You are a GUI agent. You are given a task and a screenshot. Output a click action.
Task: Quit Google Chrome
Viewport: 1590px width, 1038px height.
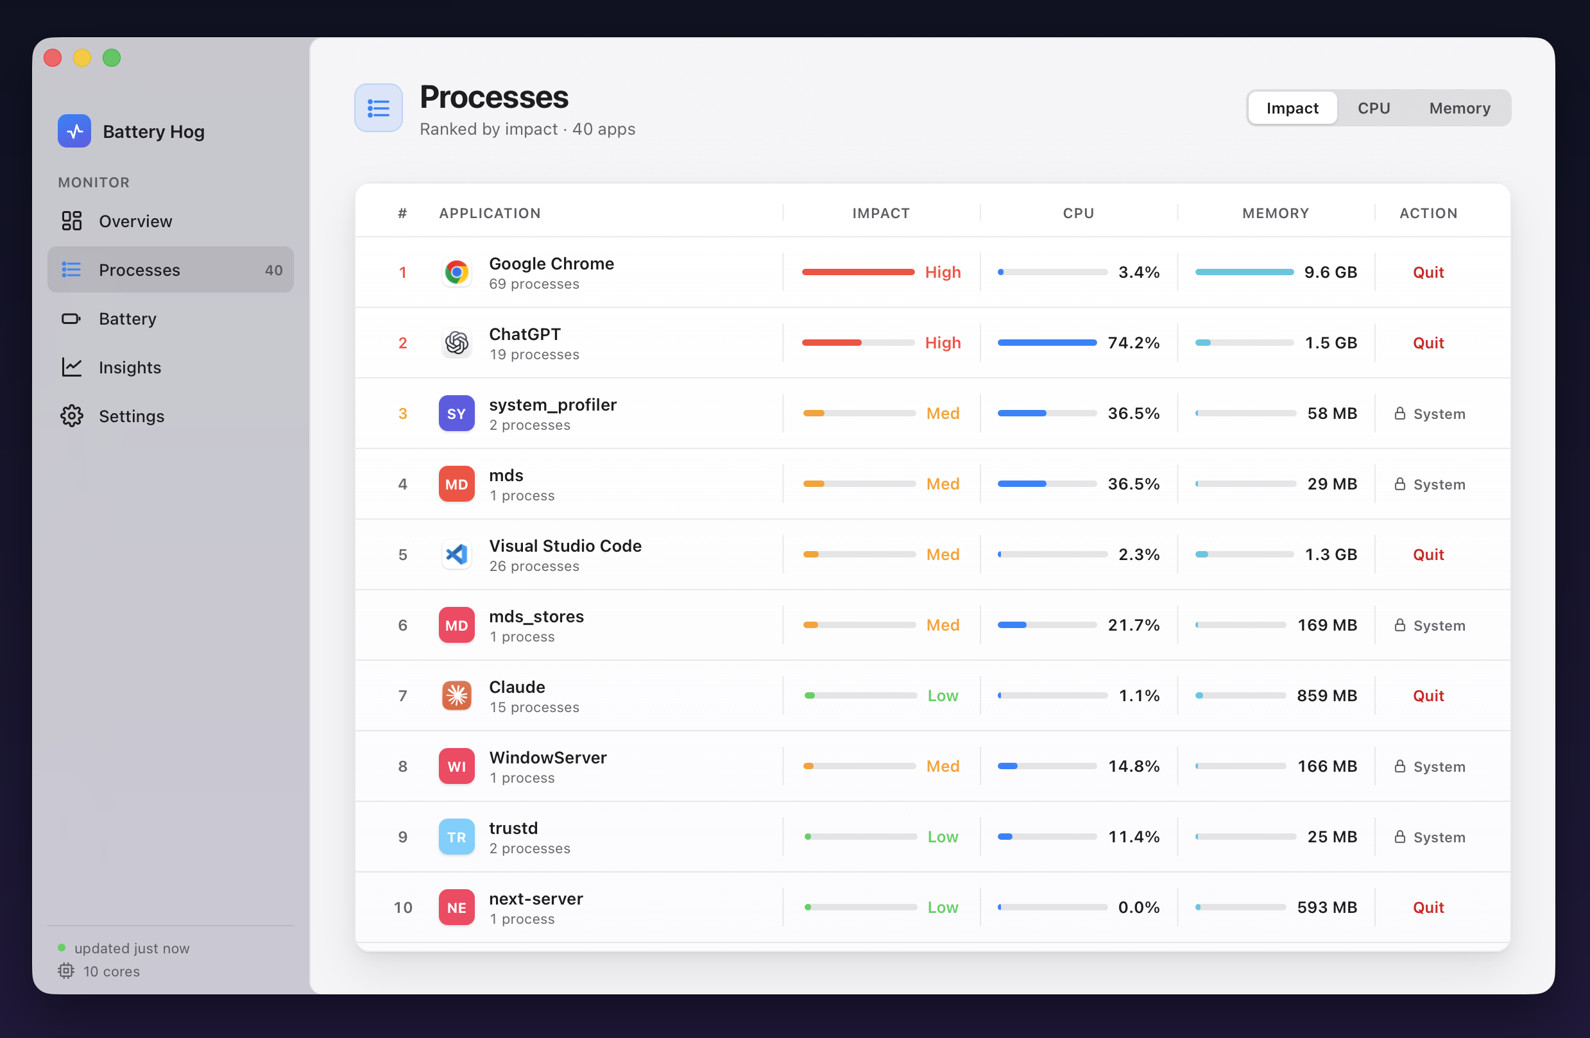[x=1428, y=273]
